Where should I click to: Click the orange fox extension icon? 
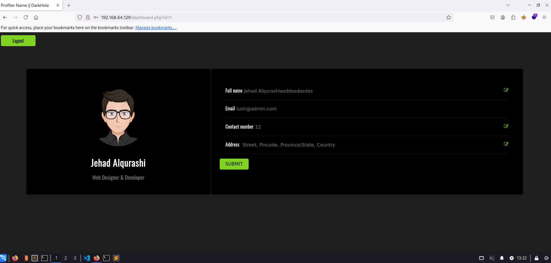524,17
